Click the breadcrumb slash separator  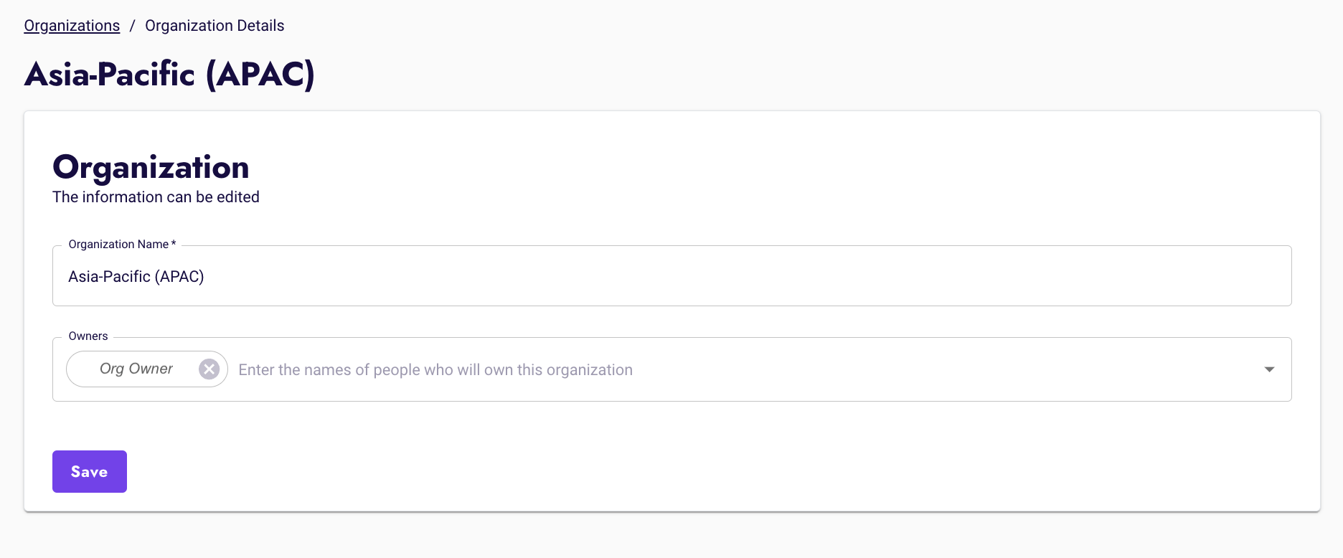click(132, 27)
